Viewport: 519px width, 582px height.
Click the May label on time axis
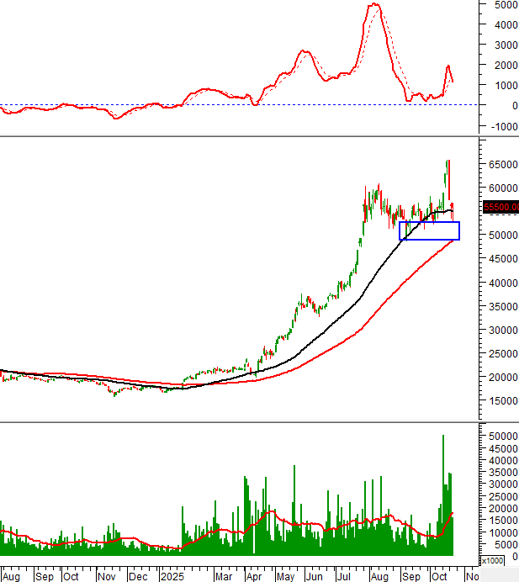pos(284,576)
